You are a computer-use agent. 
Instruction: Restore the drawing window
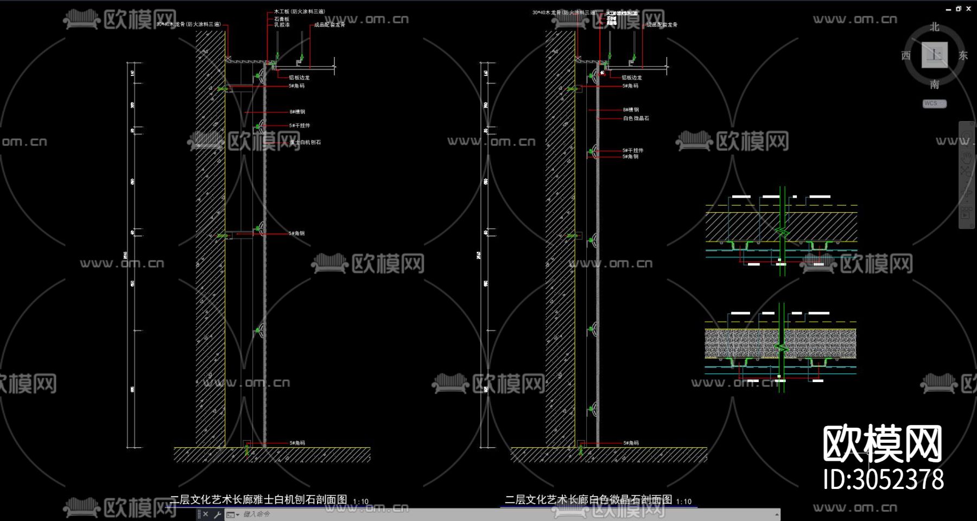959,9
